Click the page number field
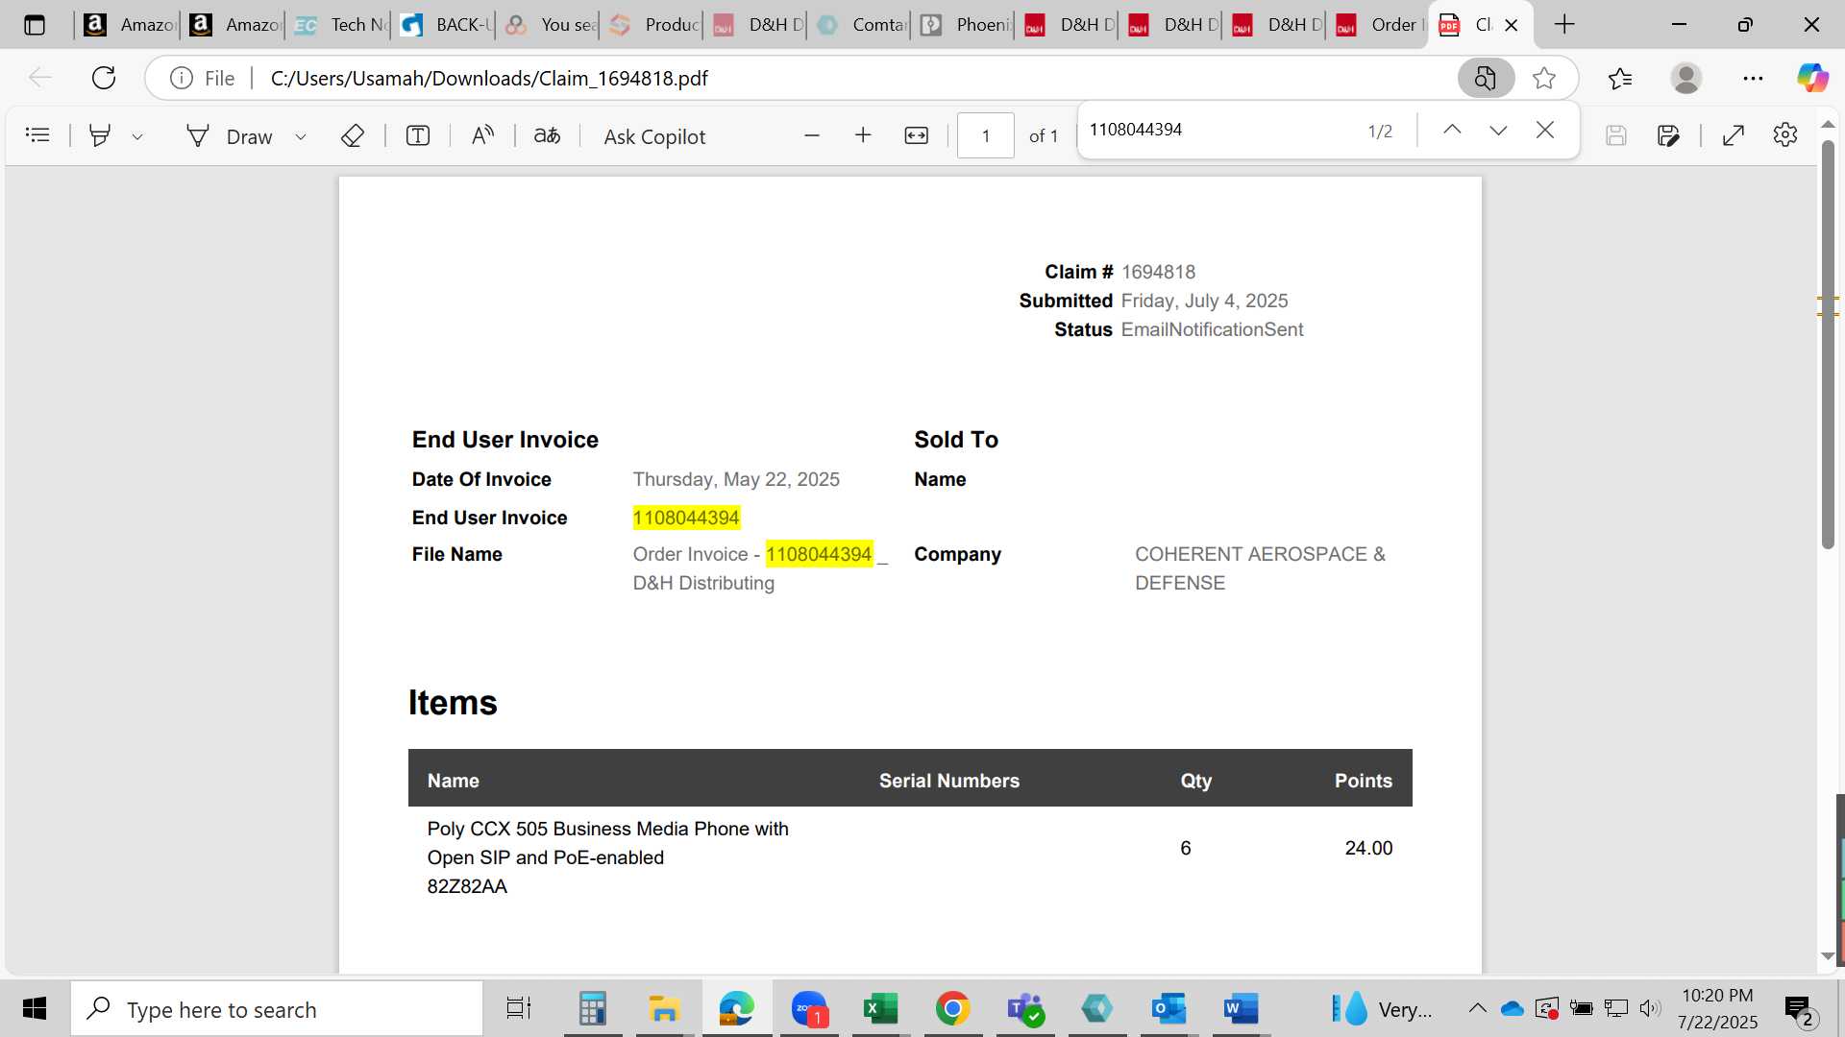Viewport: 1845px width, 1037px height. pyautogui.click(x=985, y=135)
